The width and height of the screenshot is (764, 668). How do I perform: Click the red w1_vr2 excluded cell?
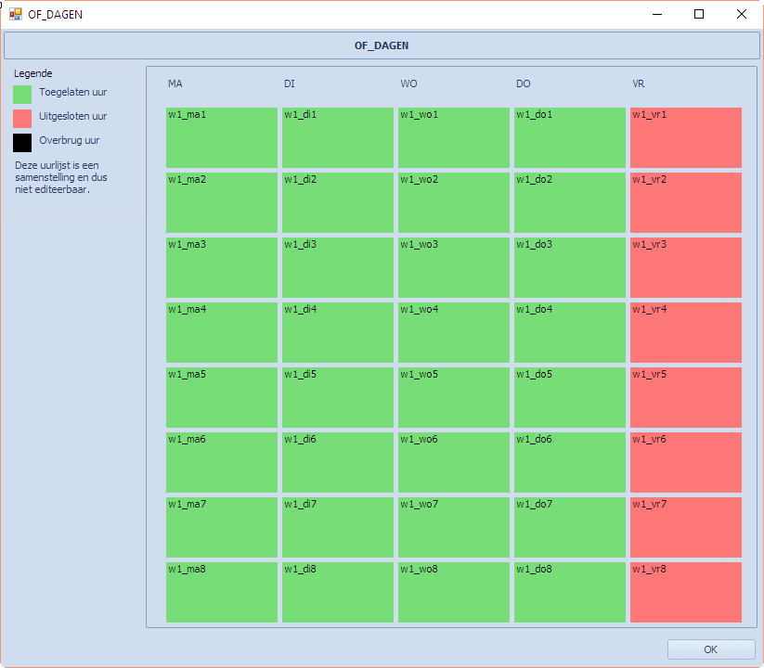click(685, 202)
